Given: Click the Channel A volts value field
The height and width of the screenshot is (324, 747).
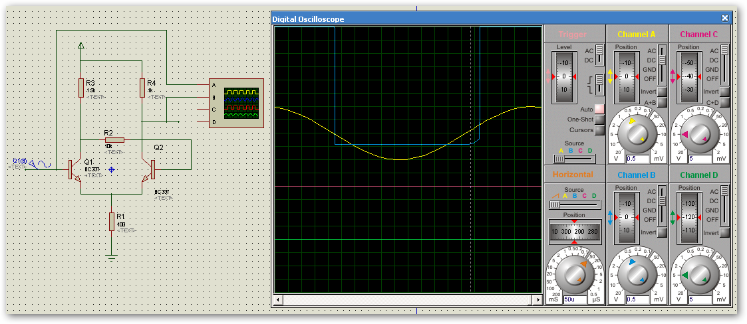Looking at the screenshot, I should click(639, 159).
